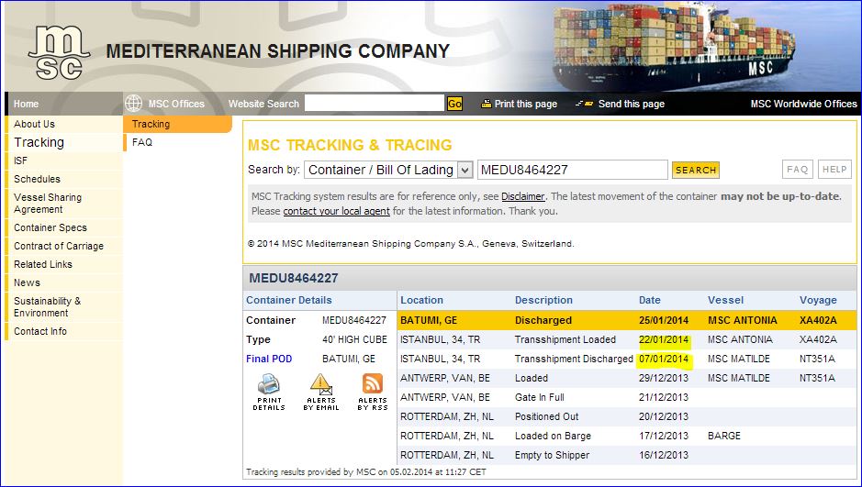862x487 pixels.
Task: Click the Send this page envelope icon
Action: (x=585, y=104)
